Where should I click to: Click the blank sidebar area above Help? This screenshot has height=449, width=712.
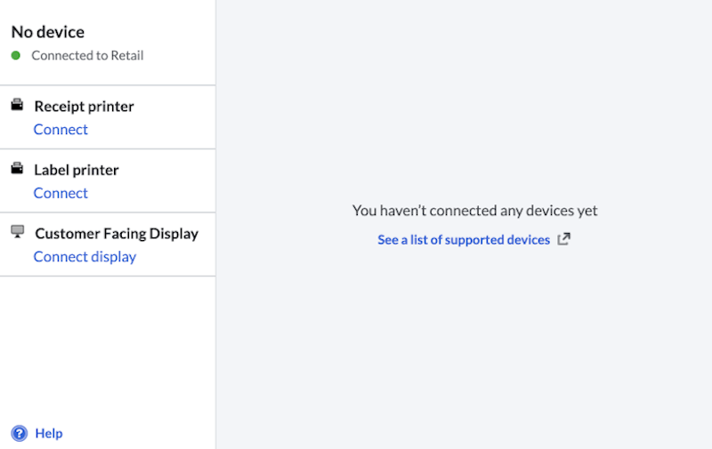coord(107,347)
